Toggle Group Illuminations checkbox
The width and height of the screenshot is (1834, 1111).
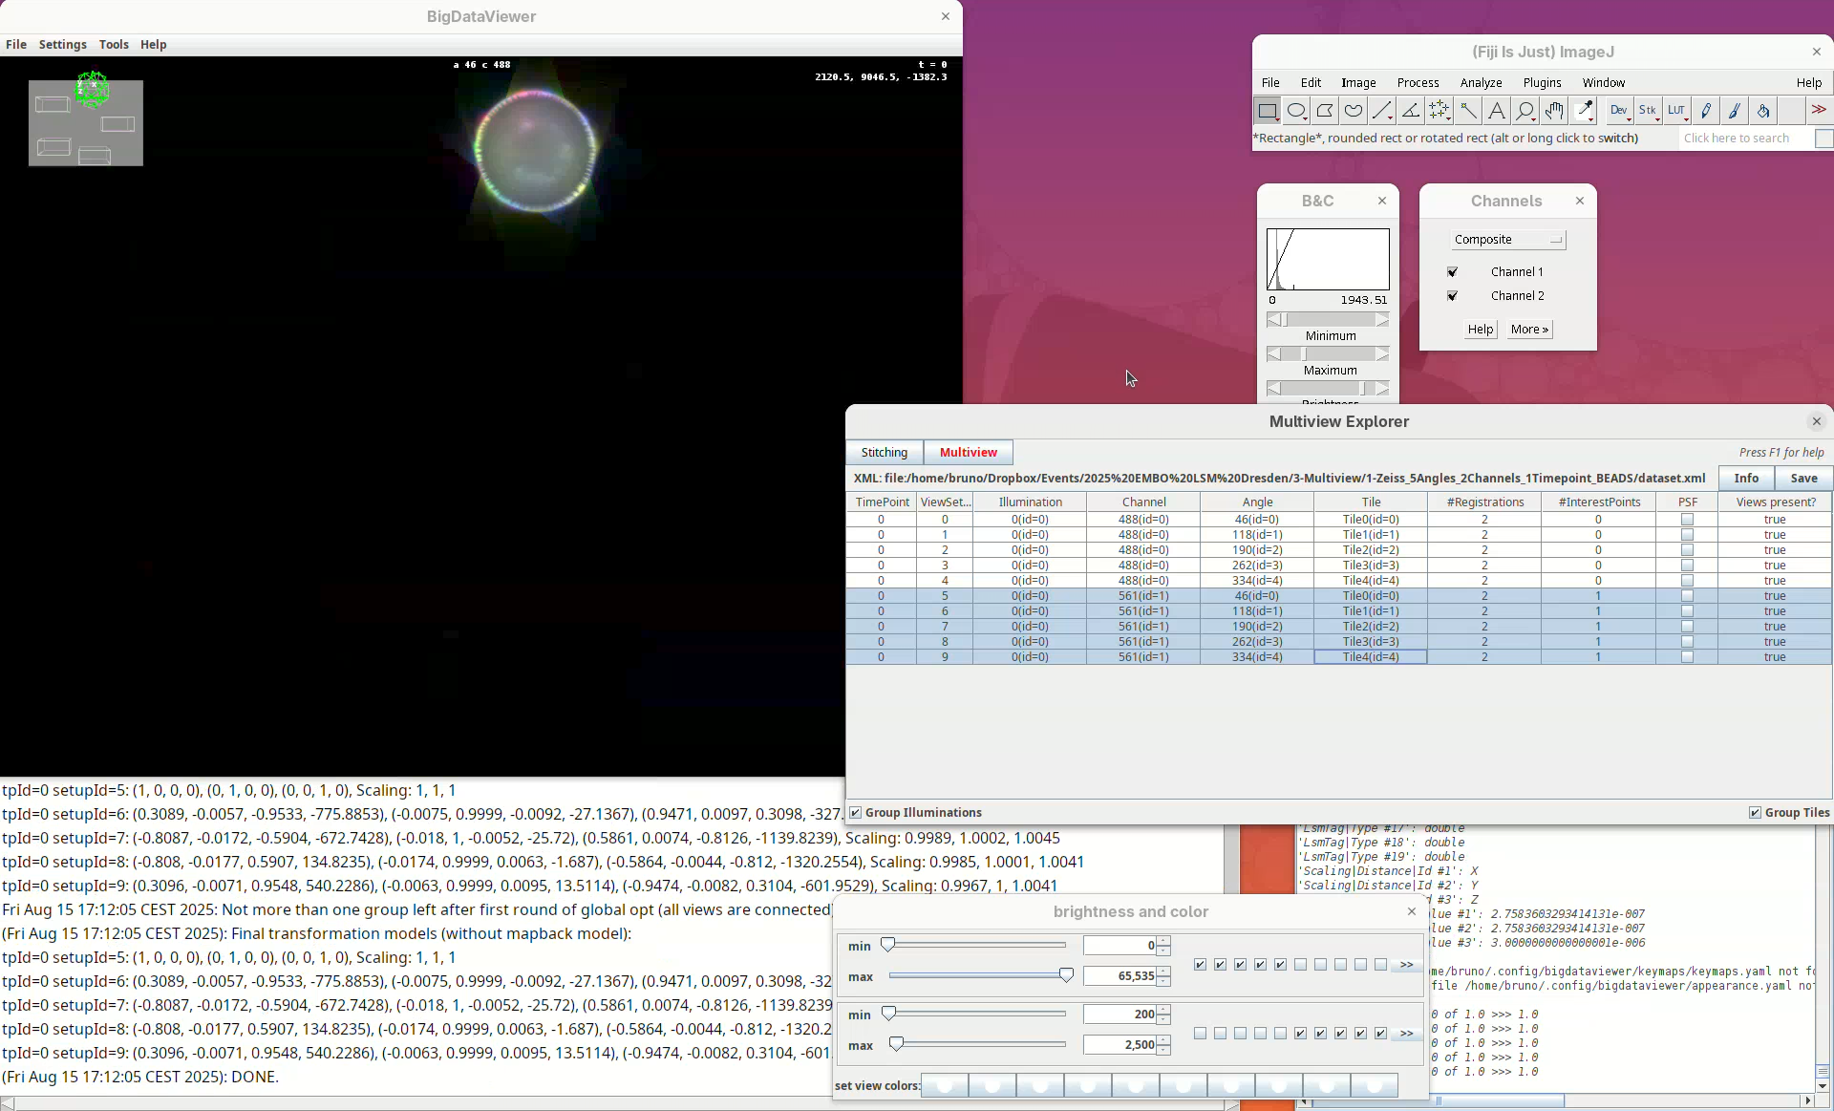(856, 813)
